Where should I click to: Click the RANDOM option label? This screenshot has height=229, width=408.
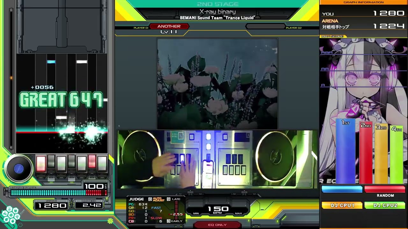point(385,196)
